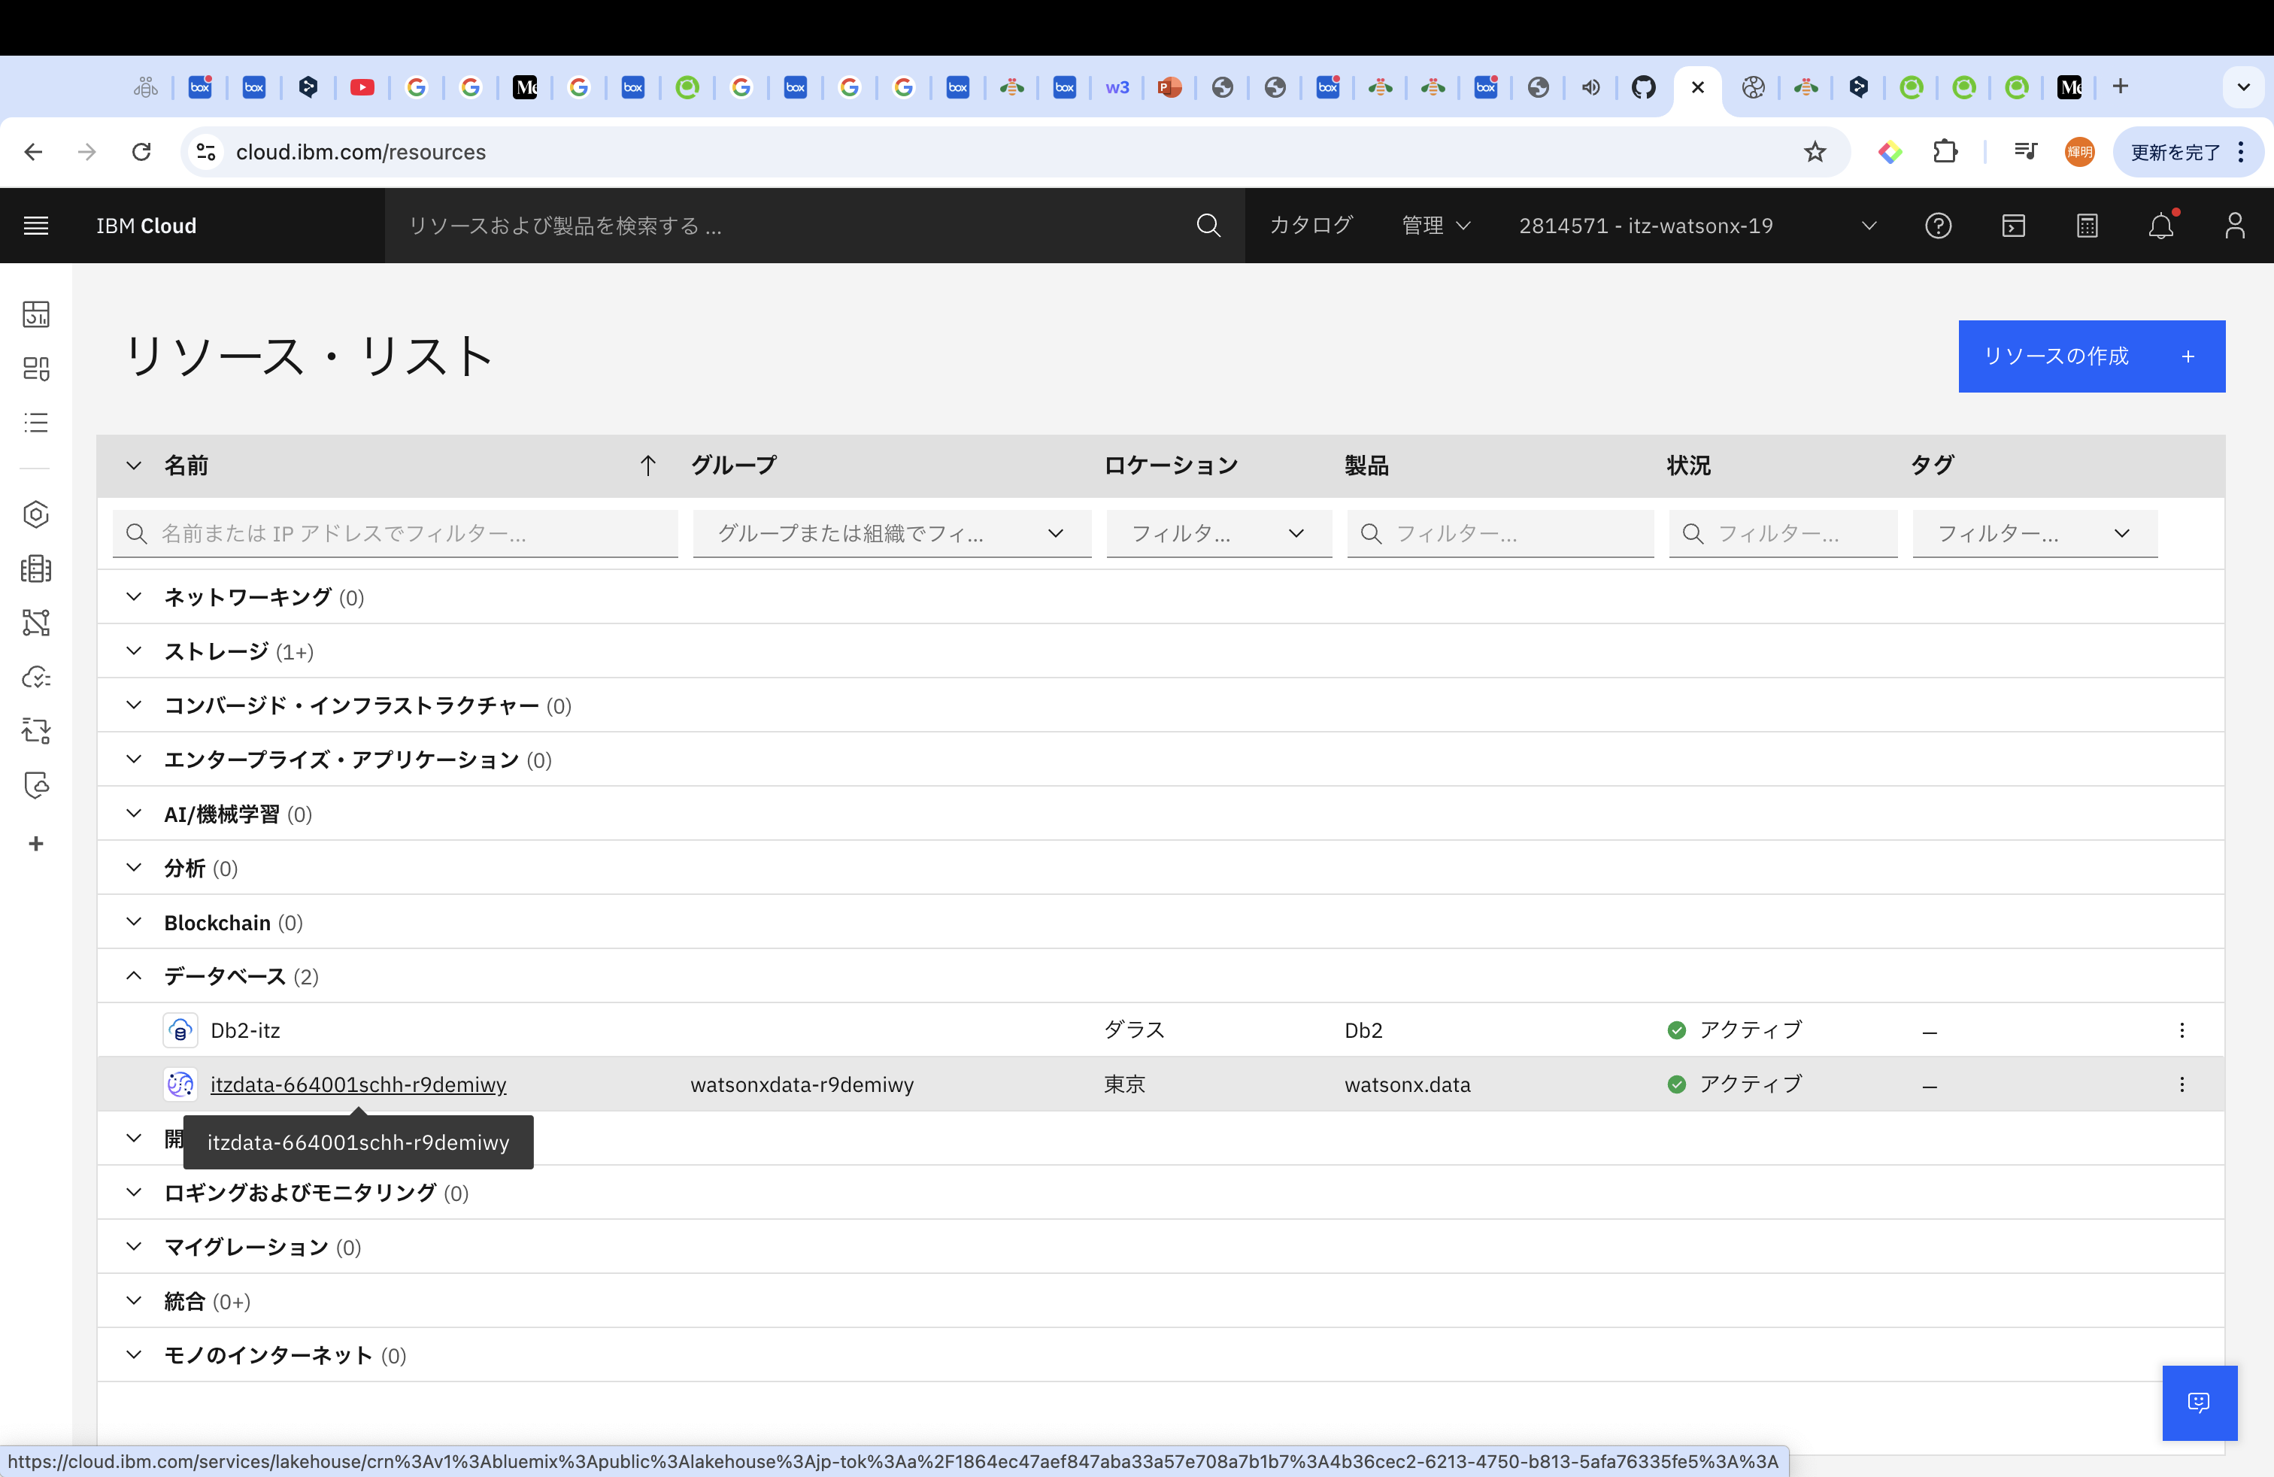The height and width of the screenshot is (1477, 2274).
Task: Open feedback chat button at bottom right
Action: [x=2199, y=1403]
